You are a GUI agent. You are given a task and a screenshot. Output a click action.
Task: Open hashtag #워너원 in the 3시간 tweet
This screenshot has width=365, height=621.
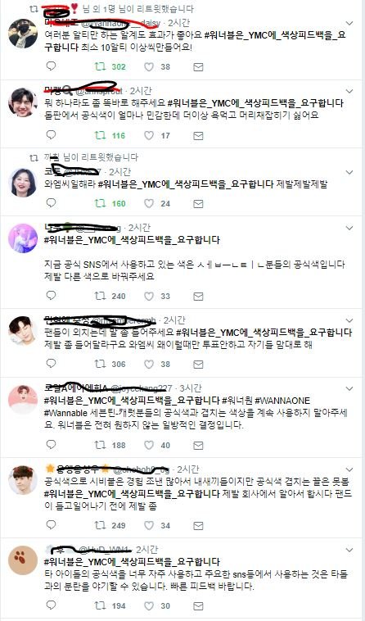(237, 401)
